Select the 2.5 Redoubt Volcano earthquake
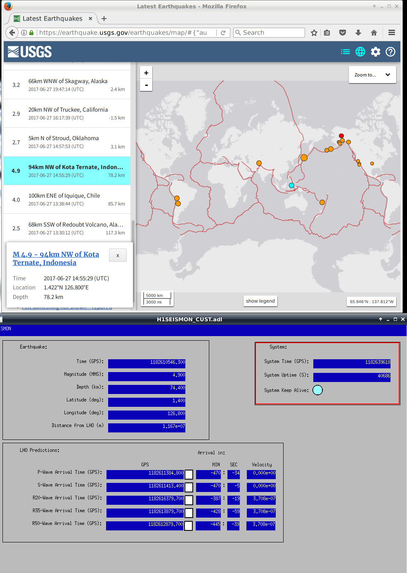The image size is (407, 573). pos(67,228)
